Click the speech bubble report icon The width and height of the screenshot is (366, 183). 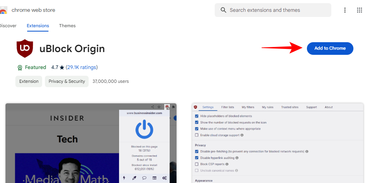point(144,178)
